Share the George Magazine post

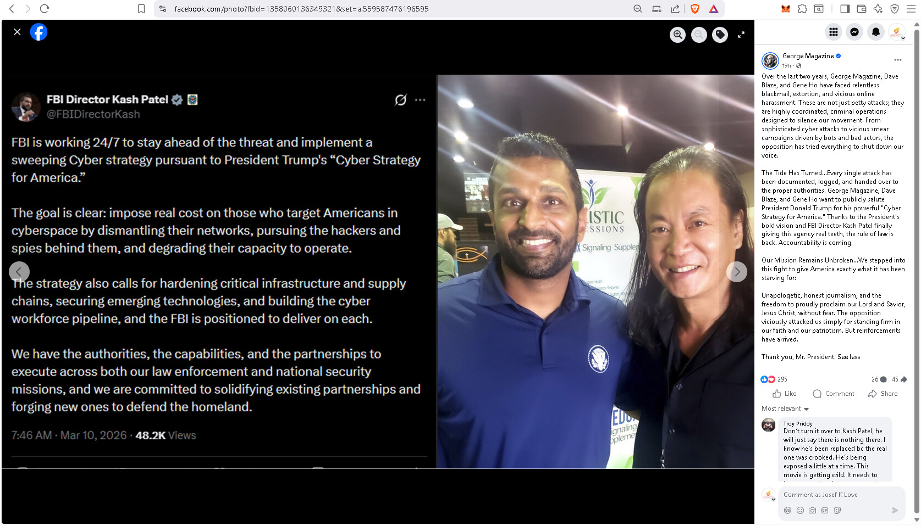[x=883, y=394]
